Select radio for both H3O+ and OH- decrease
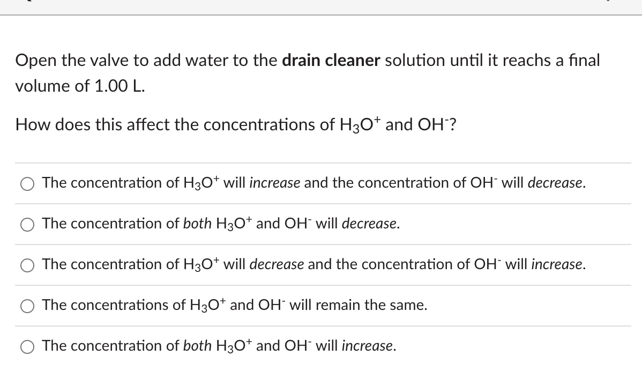 click(27, 225)
